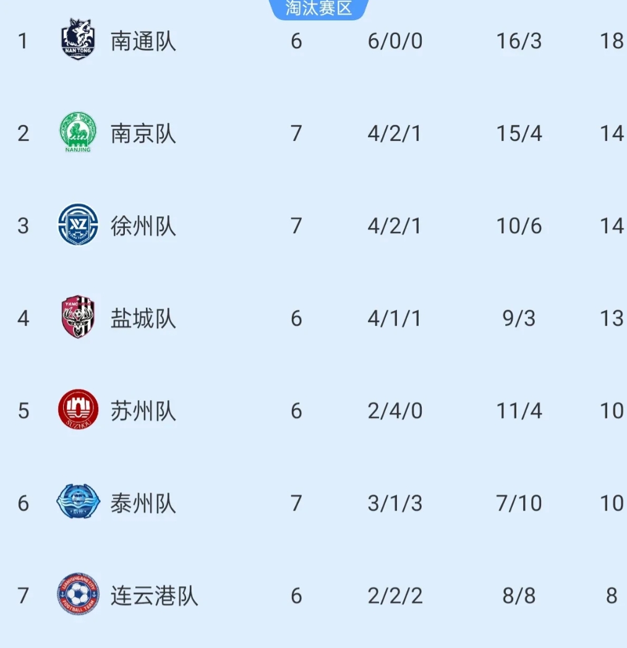Tap Taizhou's 7/10 goals figure
Image resolution: width=627 pixels, height=648 pixels.
(519, 503)
